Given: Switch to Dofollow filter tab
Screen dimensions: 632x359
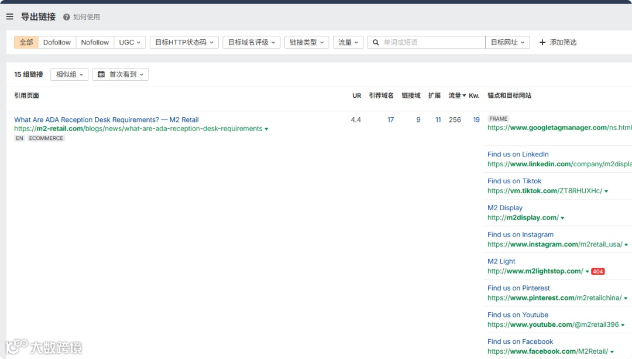Looking at the screenshot, I should (x=57, y=42).
